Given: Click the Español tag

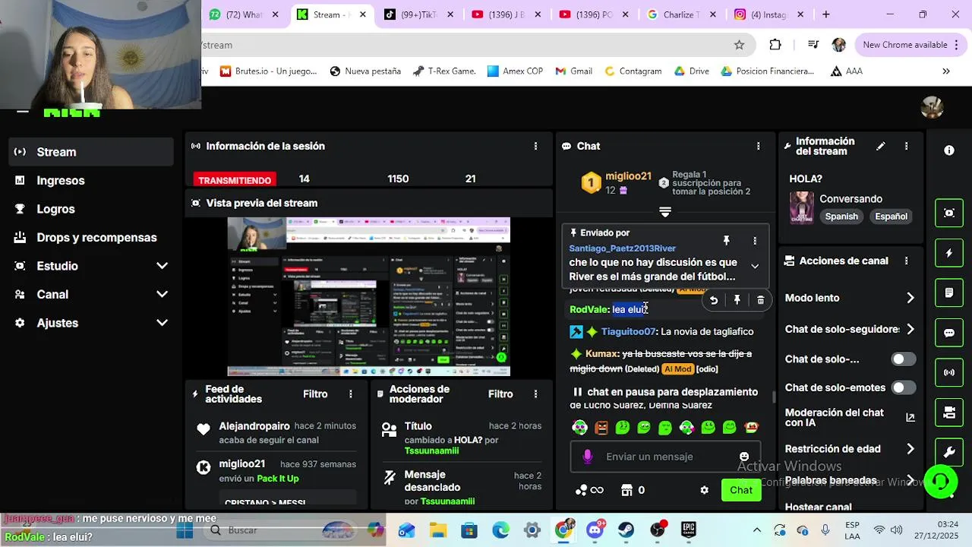Looking at the screenshot, I should coord(891,217).
